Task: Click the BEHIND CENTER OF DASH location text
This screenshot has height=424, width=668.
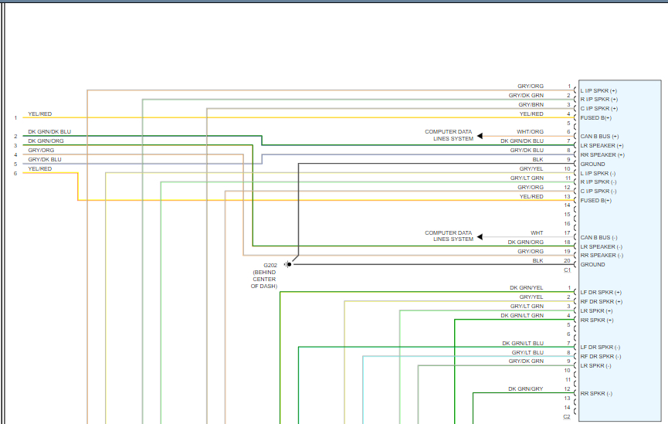Action: pos(264,280)
